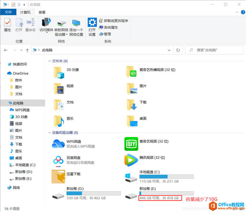Image resolution: width=246 pixels, height=212 pixels.
Task: Select the 图片 folder in main pane
Action: (137, 89)
